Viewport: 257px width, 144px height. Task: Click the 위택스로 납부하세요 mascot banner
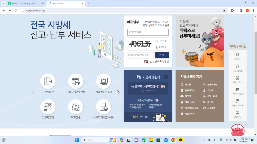pyautogui.click(x=200, y=41)
